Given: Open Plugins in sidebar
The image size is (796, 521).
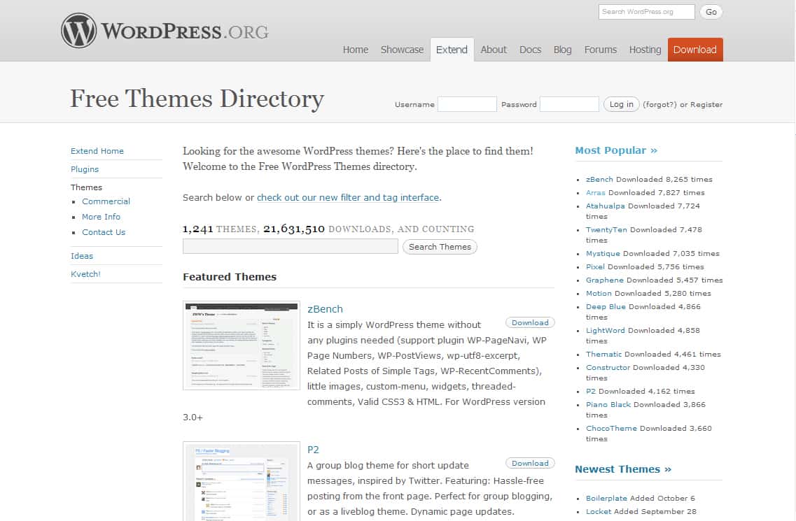Looking at the screenshot, I should (x=85, y=169).
